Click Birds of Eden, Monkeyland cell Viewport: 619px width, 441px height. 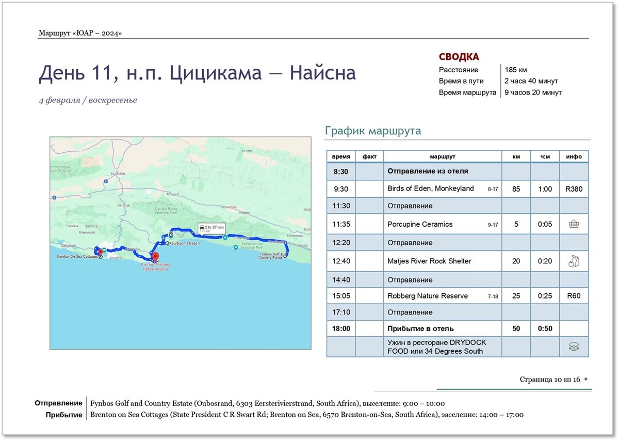pyautogui.click(x=443, y=189)
